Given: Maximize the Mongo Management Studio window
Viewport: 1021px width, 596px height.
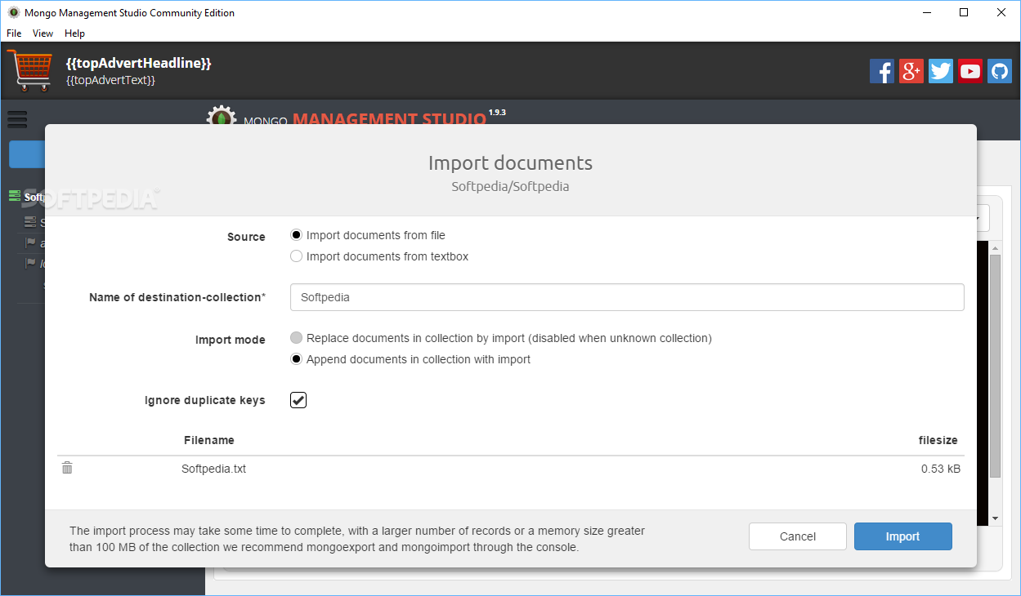Looking at the screenshot, I should (965, 12).
